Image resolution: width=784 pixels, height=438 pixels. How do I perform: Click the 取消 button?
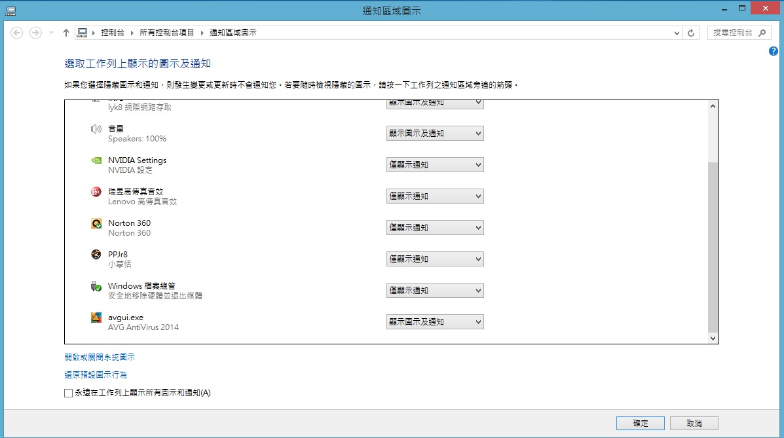click(x=694, y=423)
